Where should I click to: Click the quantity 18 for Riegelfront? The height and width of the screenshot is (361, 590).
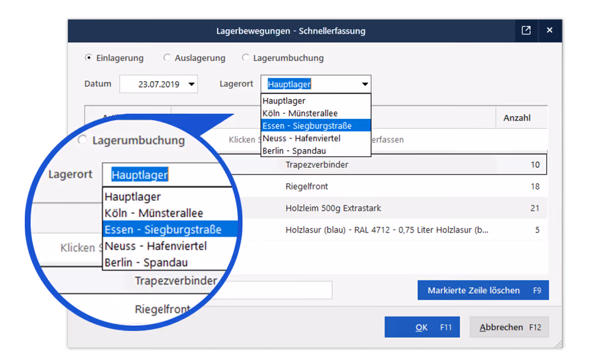(x=535, y=186)
